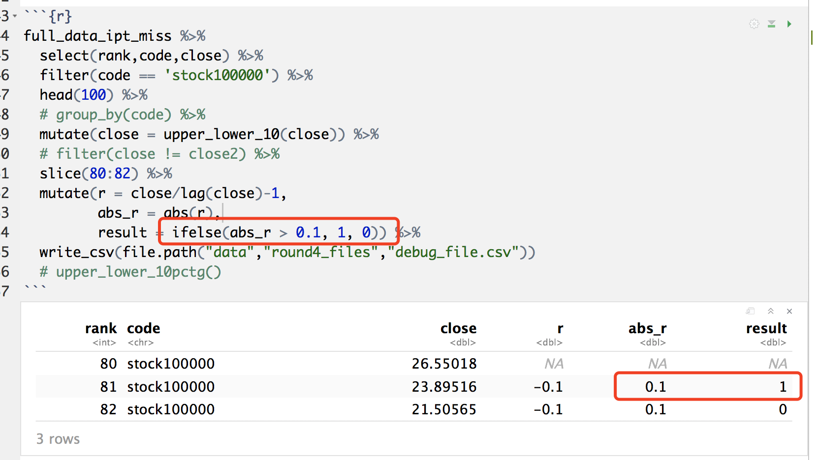Collapse chunk output with double chevron
The width and height of the screenshot is (818, 460).
[771, 311]
